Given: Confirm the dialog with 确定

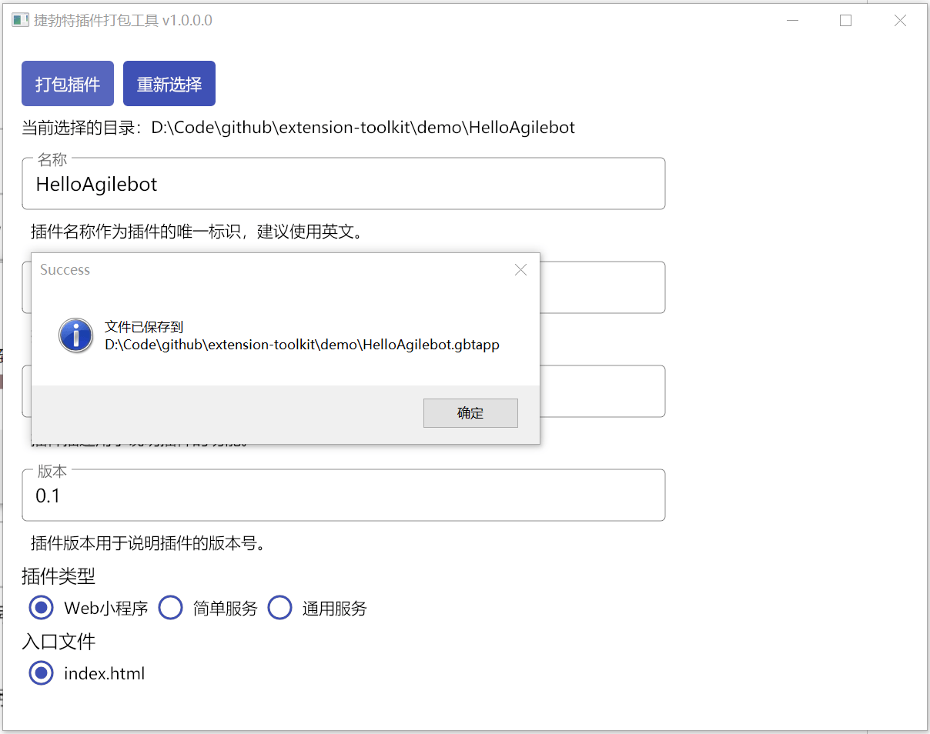Looking at the screenshot, I should point(470,413).
